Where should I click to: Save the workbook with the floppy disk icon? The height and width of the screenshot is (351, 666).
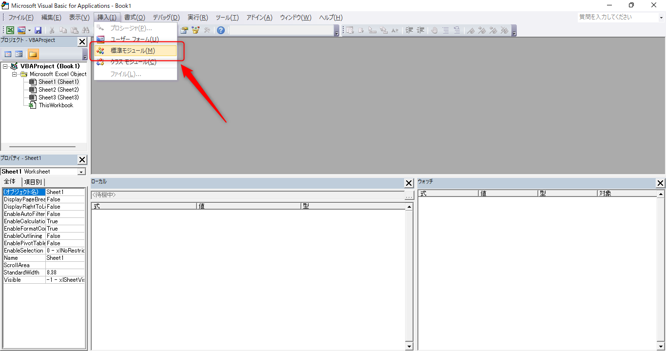[x=38, y=30]
